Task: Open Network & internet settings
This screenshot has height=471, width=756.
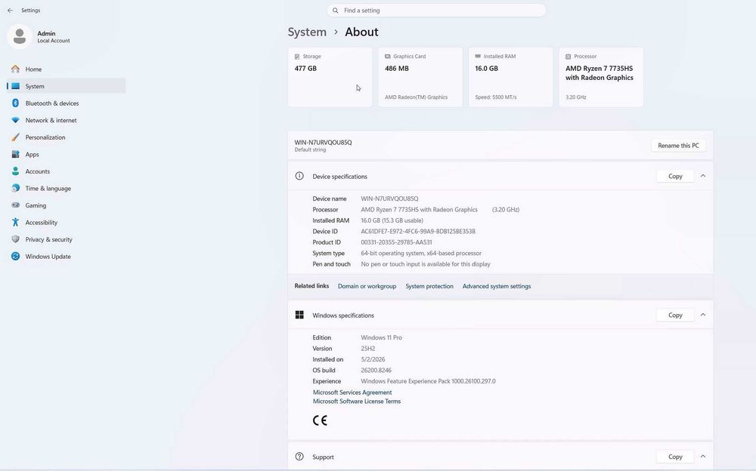Action: [x=66, y=121]
